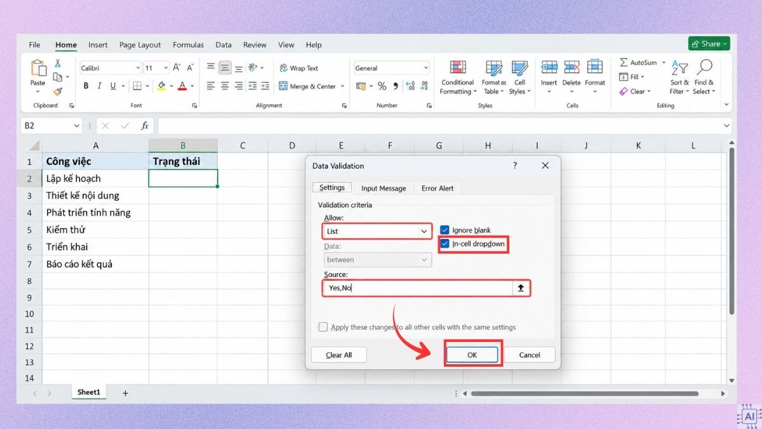Open Format as Table gallery

click(494, 78)
